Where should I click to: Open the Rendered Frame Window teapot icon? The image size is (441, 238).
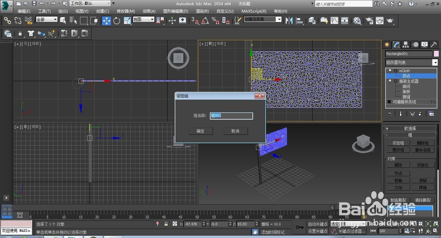pos(379,20)
